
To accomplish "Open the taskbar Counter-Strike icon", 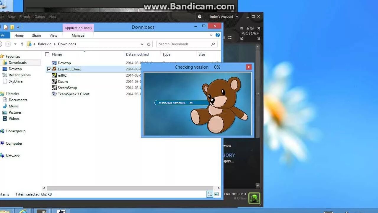I will pos(61,211).
